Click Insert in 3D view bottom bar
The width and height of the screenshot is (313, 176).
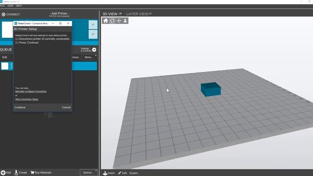(109, 173)
